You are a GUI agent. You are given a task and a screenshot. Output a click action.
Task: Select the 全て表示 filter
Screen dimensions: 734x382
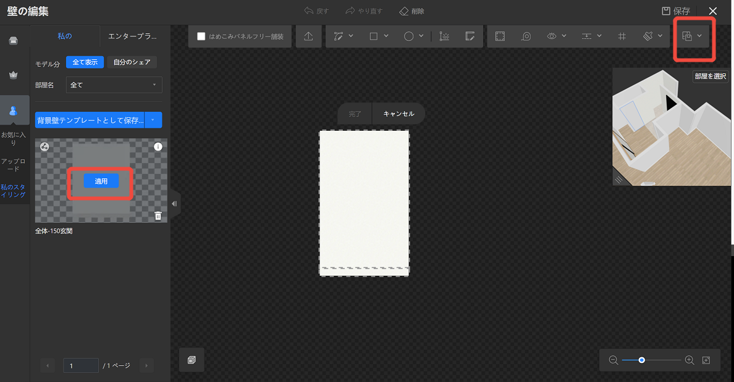(85, 62)
